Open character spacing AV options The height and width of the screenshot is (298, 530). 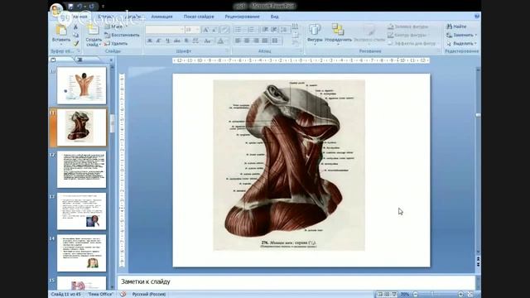(195, 41)
